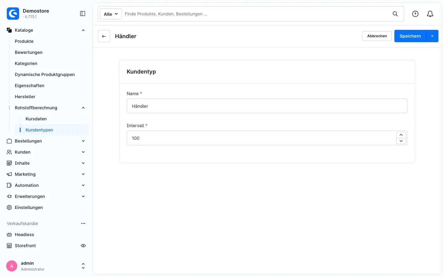Image resolution: width=444 pixels, height=277 pixels.
Task: Click the Abbrechen button
Action: [x=377, y=36]
